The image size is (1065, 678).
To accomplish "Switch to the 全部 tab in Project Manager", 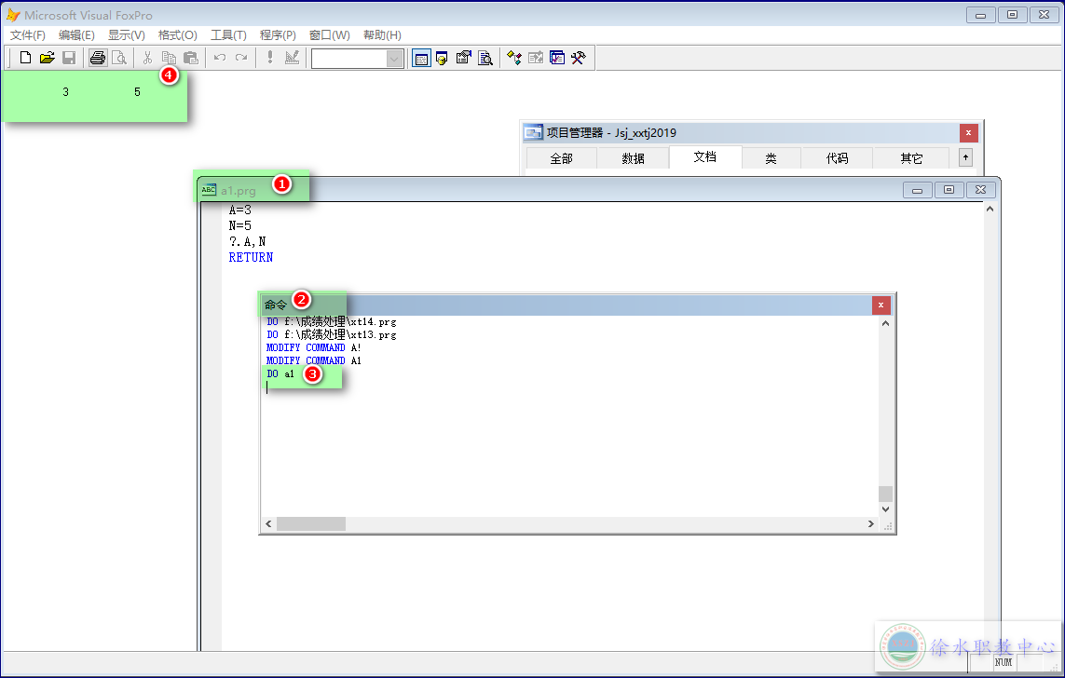I will 562,158.
